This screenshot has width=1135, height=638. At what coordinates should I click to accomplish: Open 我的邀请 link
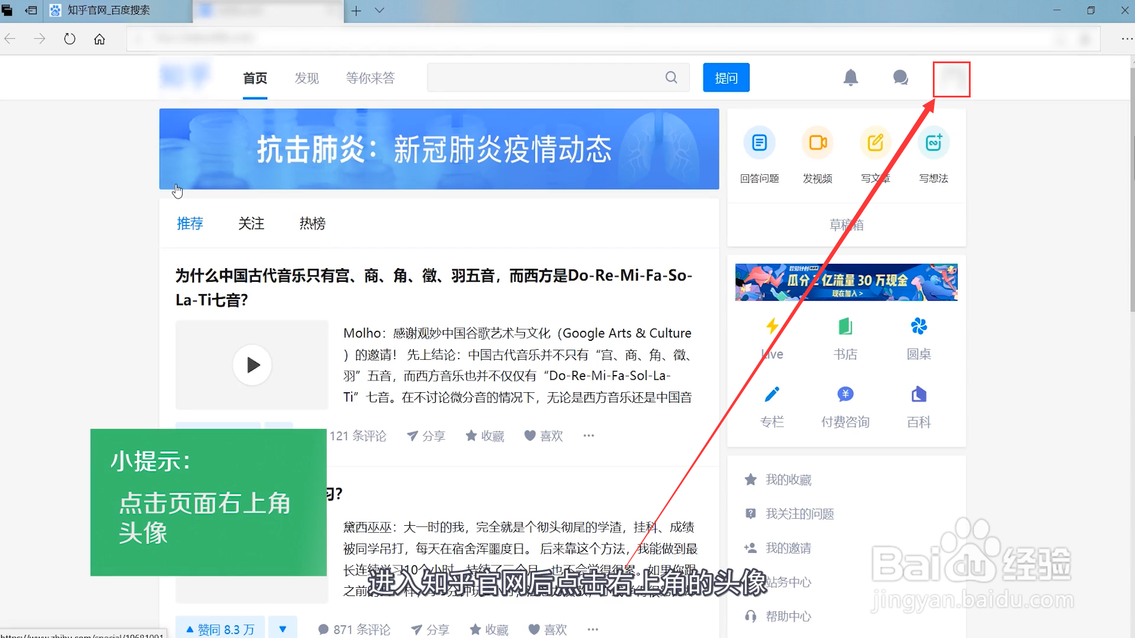(x=788, y=548)
